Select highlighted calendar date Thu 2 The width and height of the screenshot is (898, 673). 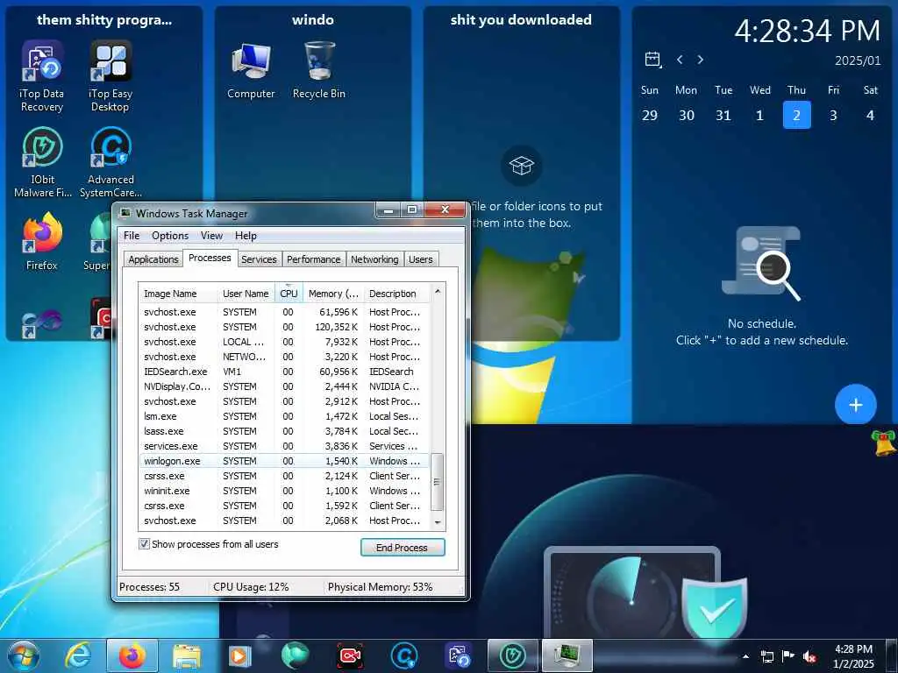click(796, 115)
